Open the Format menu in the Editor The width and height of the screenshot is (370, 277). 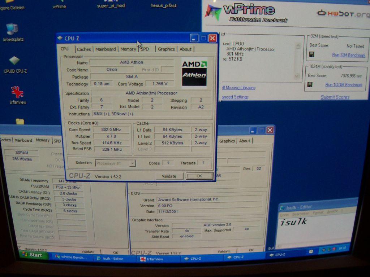pos(317,213)
